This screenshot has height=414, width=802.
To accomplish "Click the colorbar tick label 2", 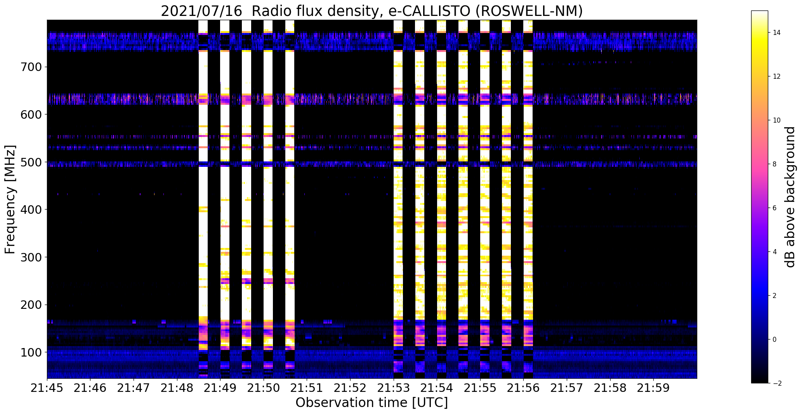I will coord(775,296).
